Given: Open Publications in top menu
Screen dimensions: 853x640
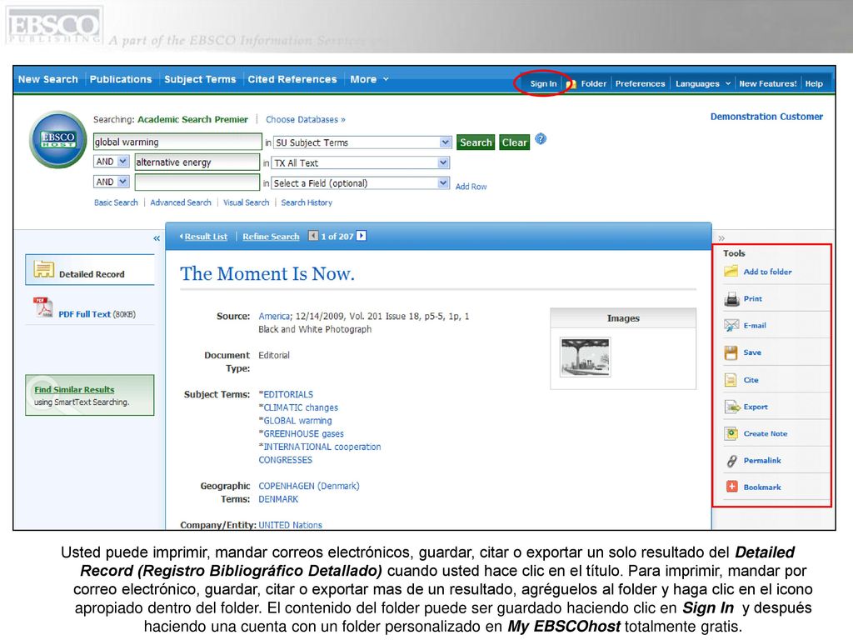Looking at the screenshot, I should 121,79.
